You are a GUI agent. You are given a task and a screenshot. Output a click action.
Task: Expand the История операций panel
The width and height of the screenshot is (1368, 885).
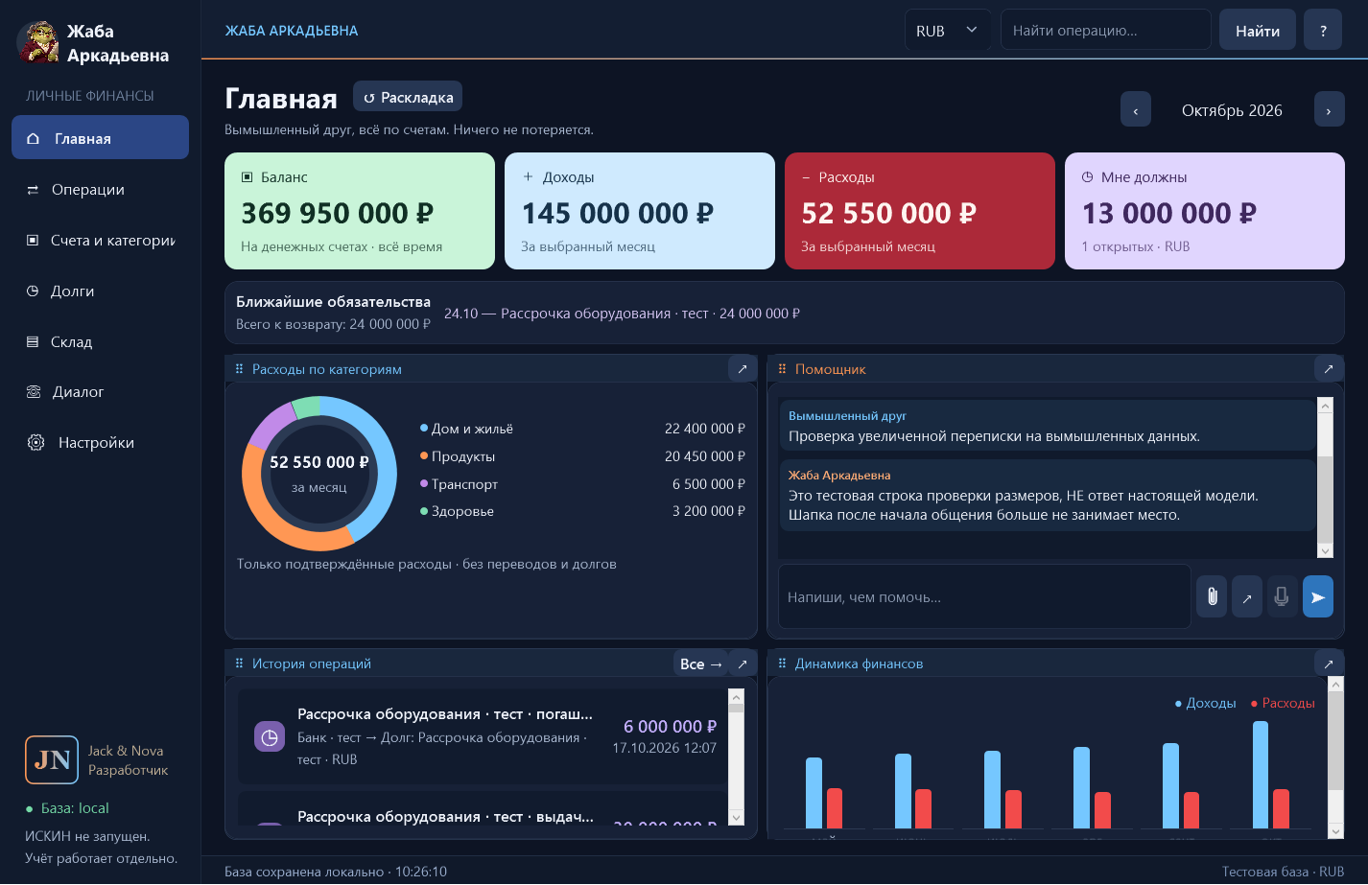point(742,664)
